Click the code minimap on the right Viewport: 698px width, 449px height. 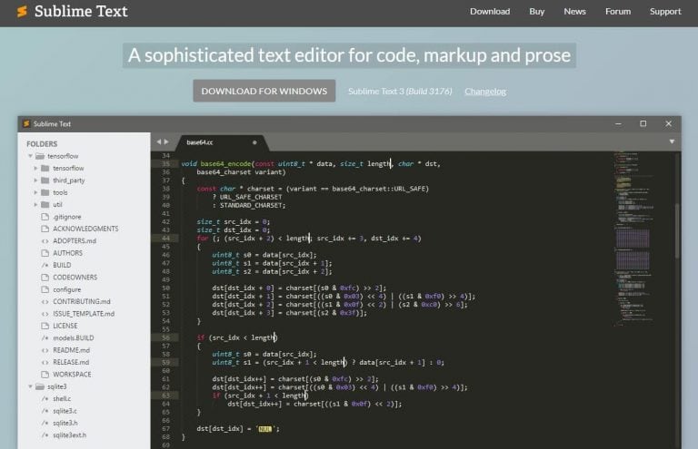(x=634, y=239)
